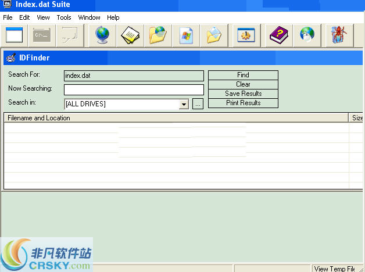This screenshot has height=272, width=365.
Task: Open the File menu
Action: (8, 17)
